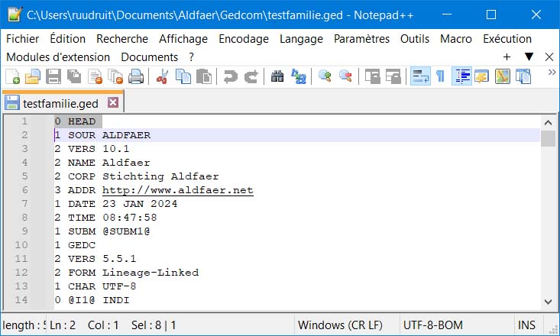560x336 pixels.
Task: Open the Encodage menu
Action: click(243, 39)
